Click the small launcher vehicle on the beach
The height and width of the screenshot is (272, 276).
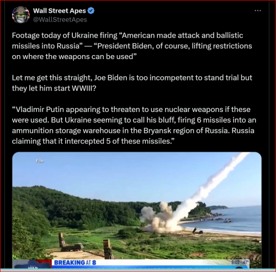[197, 231]
